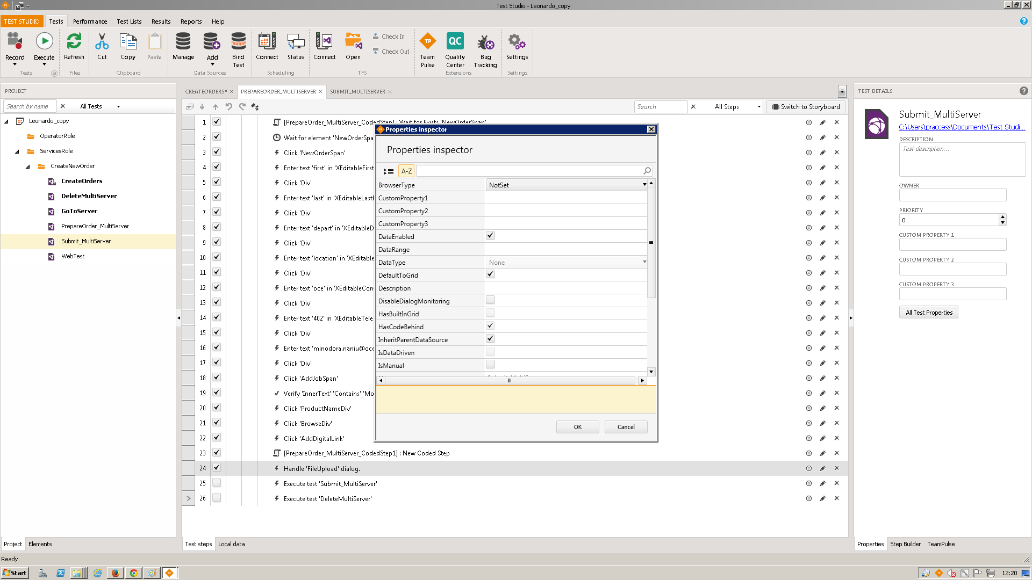Click the Bind Test icon
The image size is (1032, 580).
238,42
